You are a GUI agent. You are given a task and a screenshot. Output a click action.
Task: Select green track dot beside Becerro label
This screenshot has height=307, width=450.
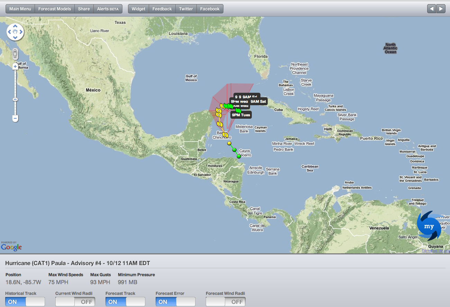tap(239, 156)
